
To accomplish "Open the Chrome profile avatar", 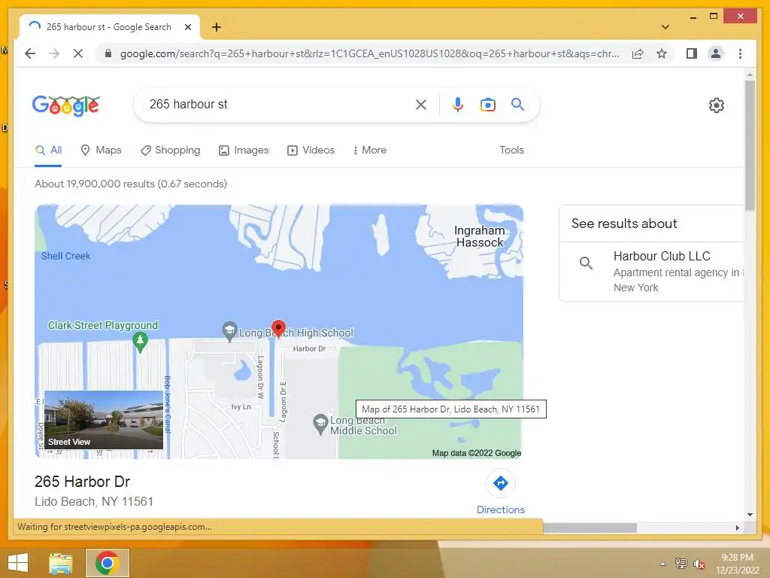I will click(716, 53).
